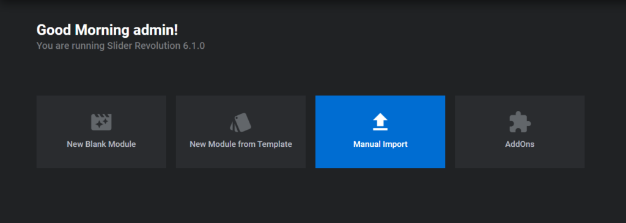Image resolution: width=626 pixels, height=223 pixels.
Task: Select the New Blank Module label
Action: (x=101, y=144)
